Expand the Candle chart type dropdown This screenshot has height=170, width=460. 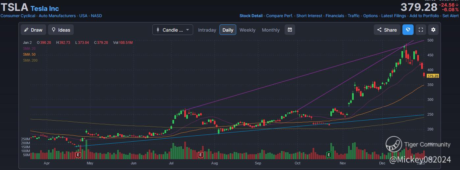[173, 30]
